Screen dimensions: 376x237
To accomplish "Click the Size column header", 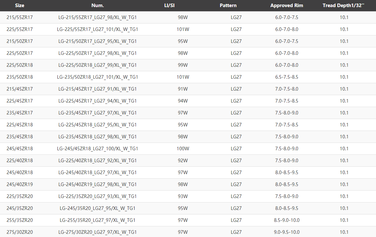I will (x=19, y=5).
